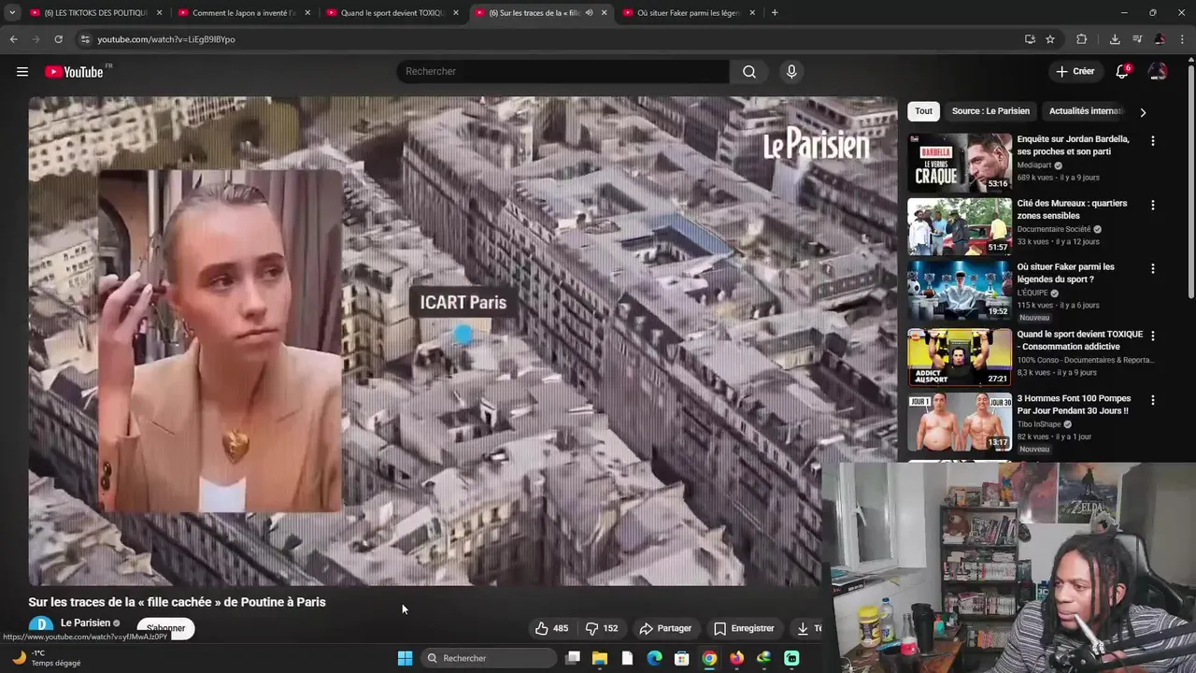Viewport: 1196px width, 673px height.
Task: Select the youtube.com URL in address bar
Action: pyautogui.click(x=166, y=39)
